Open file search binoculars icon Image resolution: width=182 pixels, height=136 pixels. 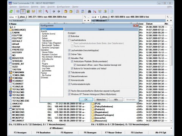pos(89,11)
